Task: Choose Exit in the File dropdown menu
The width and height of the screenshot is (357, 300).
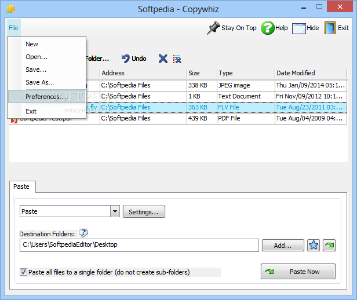Action: pyautogui.click(x=47, y=111)
